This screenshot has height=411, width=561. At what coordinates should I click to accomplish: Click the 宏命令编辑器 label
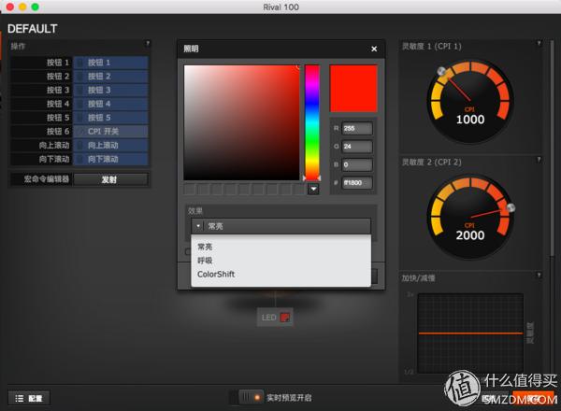click(46, 179)
